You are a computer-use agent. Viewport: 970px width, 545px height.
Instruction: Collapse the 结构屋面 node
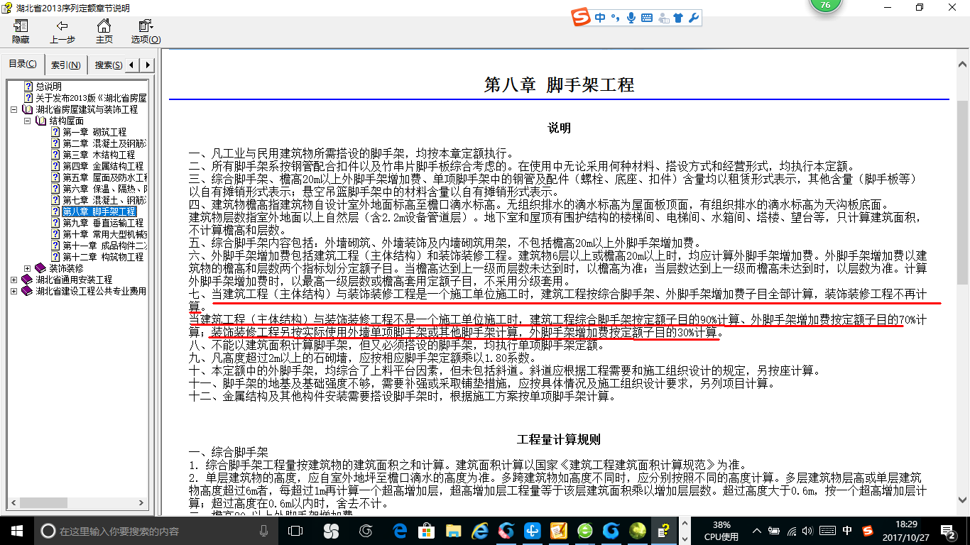click(x=28, y=121)
